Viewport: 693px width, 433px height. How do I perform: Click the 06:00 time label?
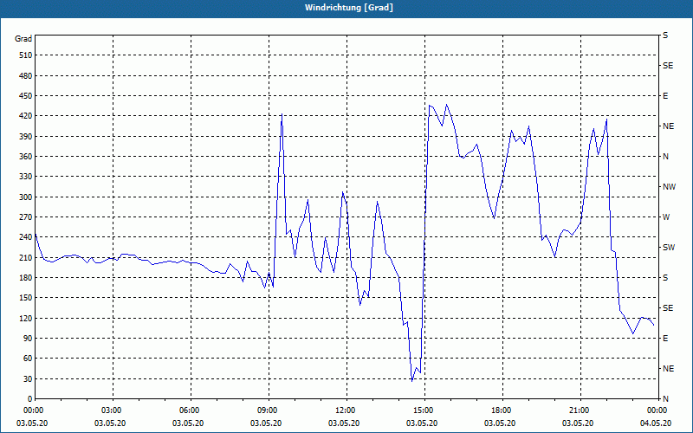(189, 410)
